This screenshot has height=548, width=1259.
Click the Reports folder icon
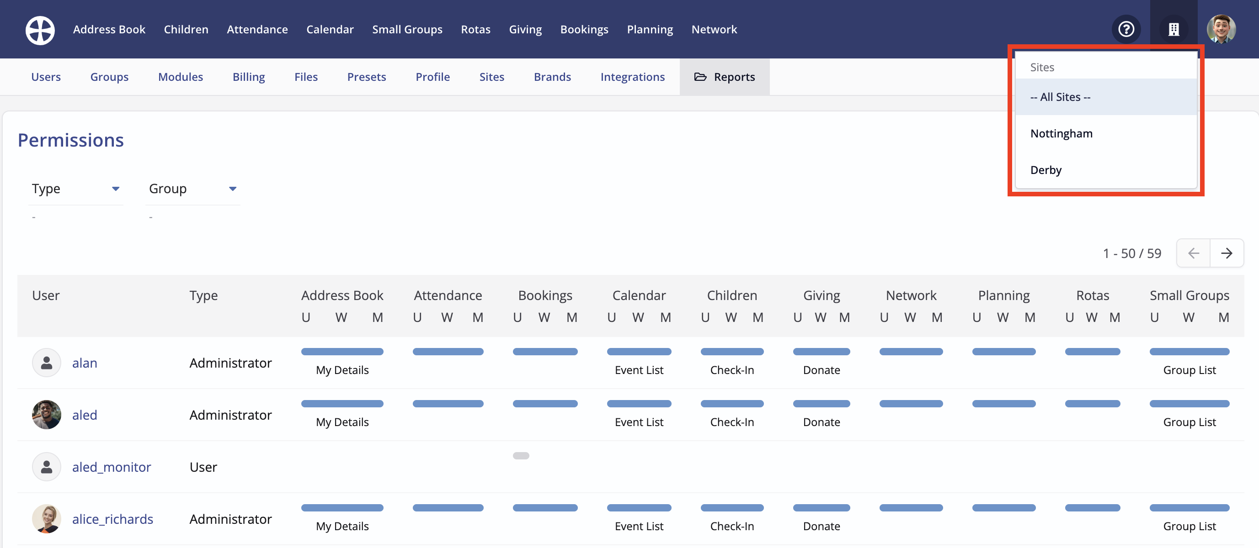[700, 77]
